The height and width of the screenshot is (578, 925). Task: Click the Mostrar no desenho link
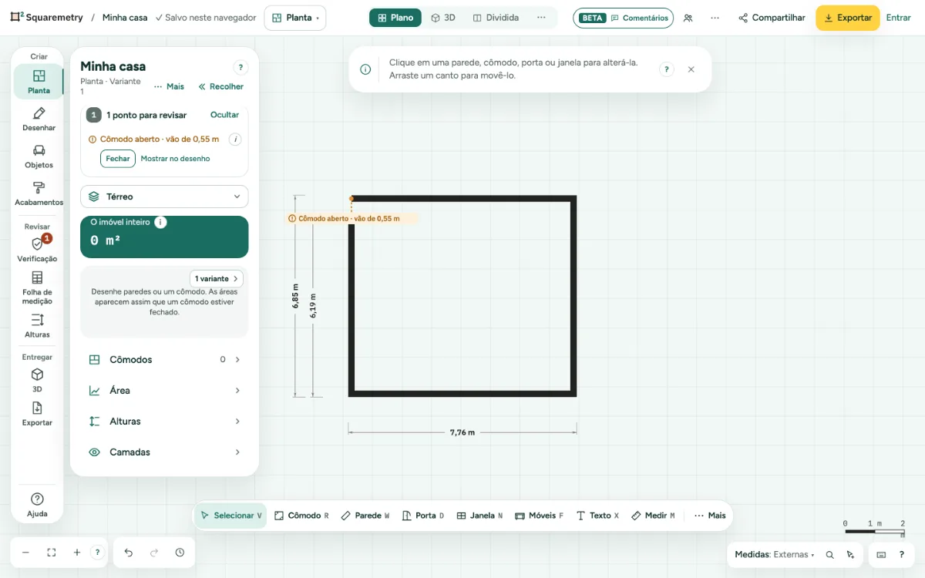175,159
